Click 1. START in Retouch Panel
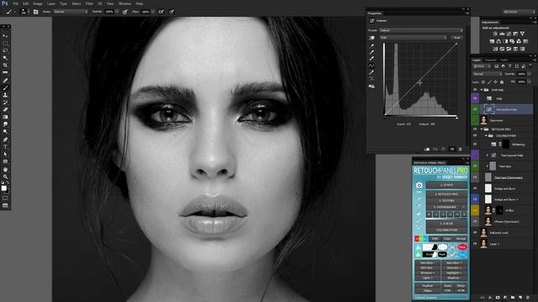The image size is (538, 302). [446, 185]
